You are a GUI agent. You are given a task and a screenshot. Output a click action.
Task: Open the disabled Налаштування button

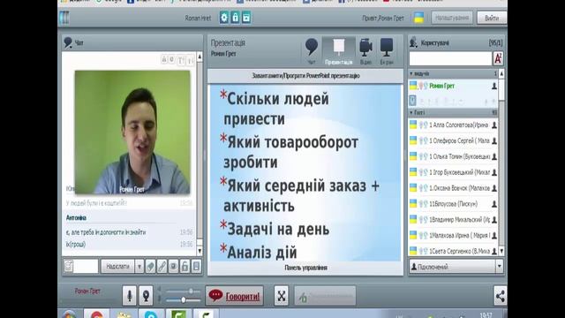452,18
